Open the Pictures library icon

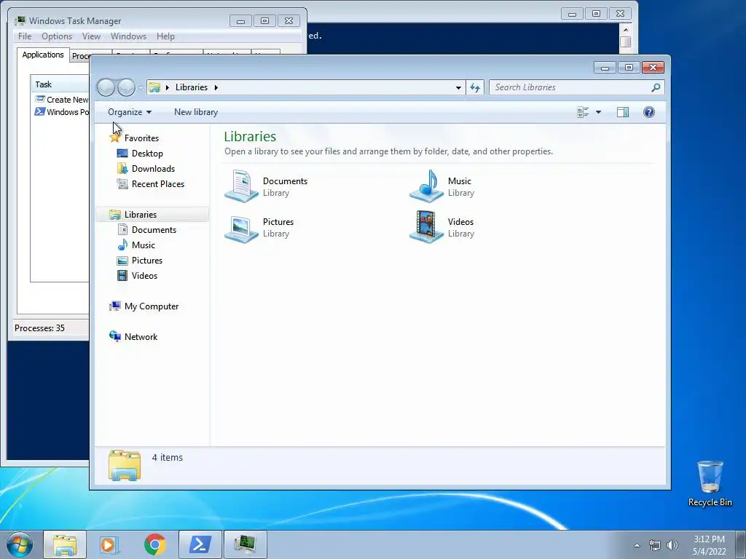(x=242, y=228)
